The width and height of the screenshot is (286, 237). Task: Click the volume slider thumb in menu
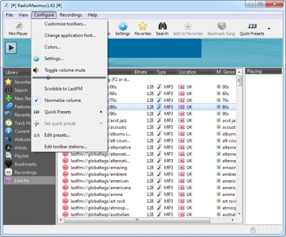pyautogui.click(x=48, y=77)
